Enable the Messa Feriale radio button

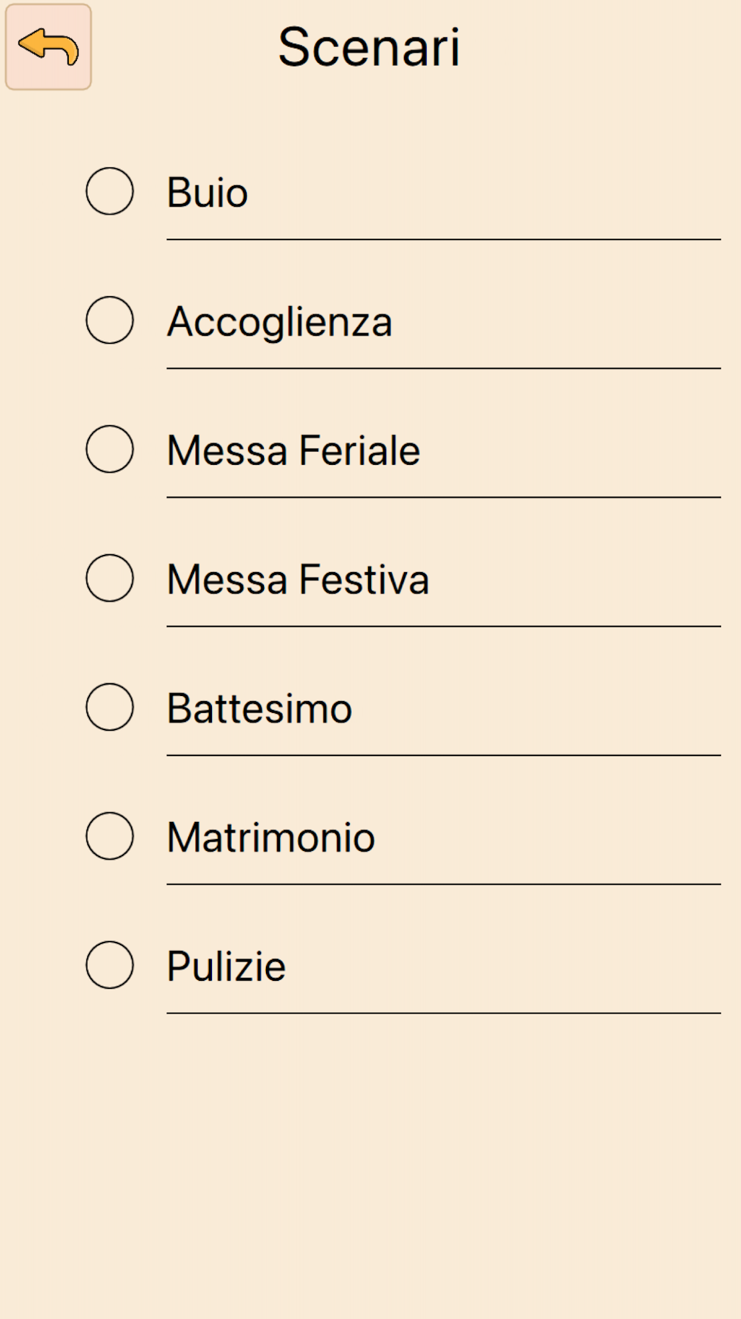110,450
